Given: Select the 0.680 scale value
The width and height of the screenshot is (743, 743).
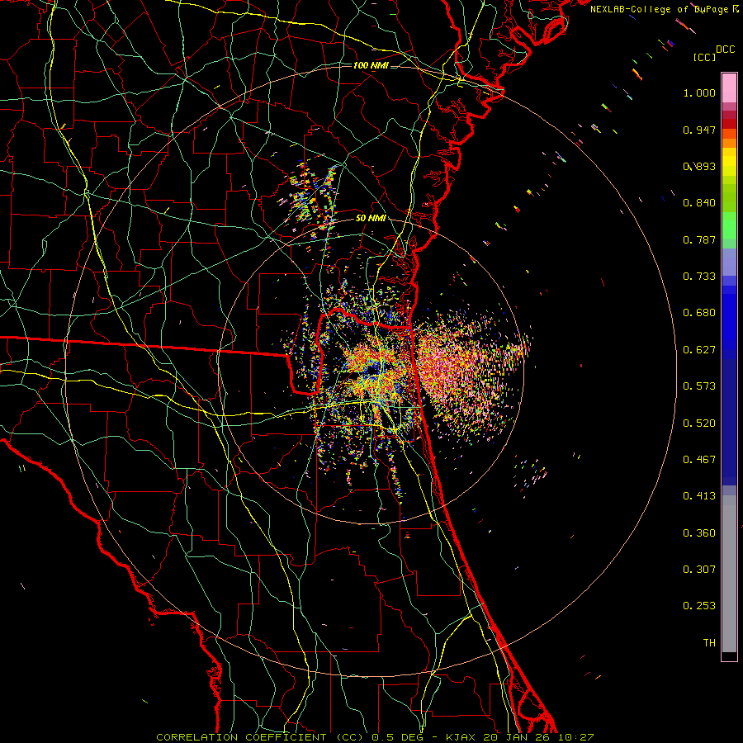Looking at the screenshot, I should point(699,313).
